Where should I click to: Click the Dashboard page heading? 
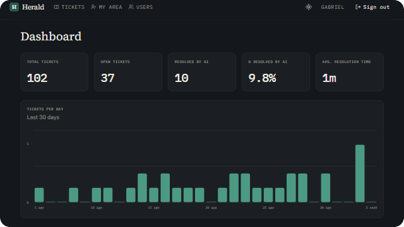51,37
